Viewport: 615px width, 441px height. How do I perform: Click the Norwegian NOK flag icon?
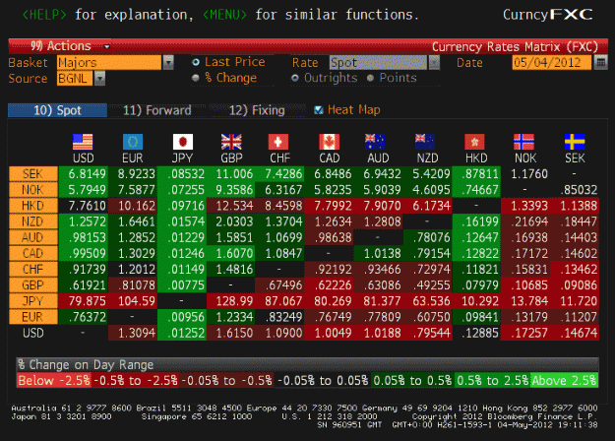tap(524, 142)
